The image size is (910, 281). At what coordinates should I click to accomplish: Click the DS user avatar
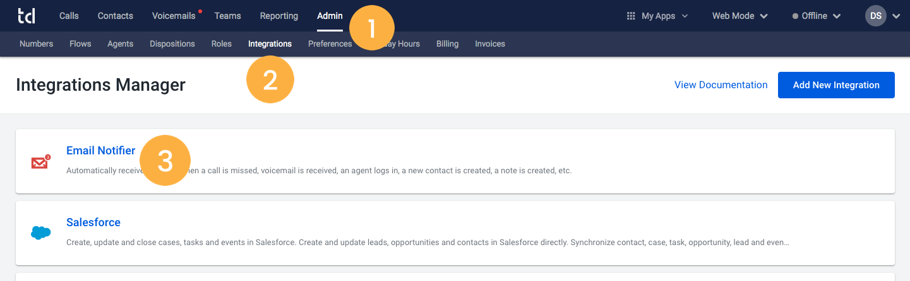pos(876,16)
